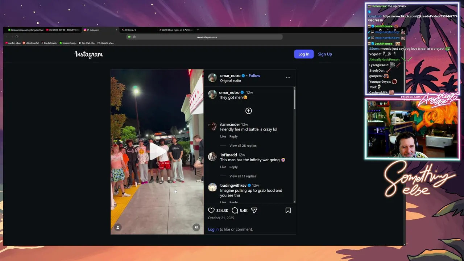Open the tiktok.com link in chat
This screenshot has width=464, height=261.
click(413, 18)
